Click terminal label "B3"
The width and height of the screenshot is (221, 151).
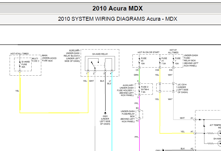(x=137, y=108)
